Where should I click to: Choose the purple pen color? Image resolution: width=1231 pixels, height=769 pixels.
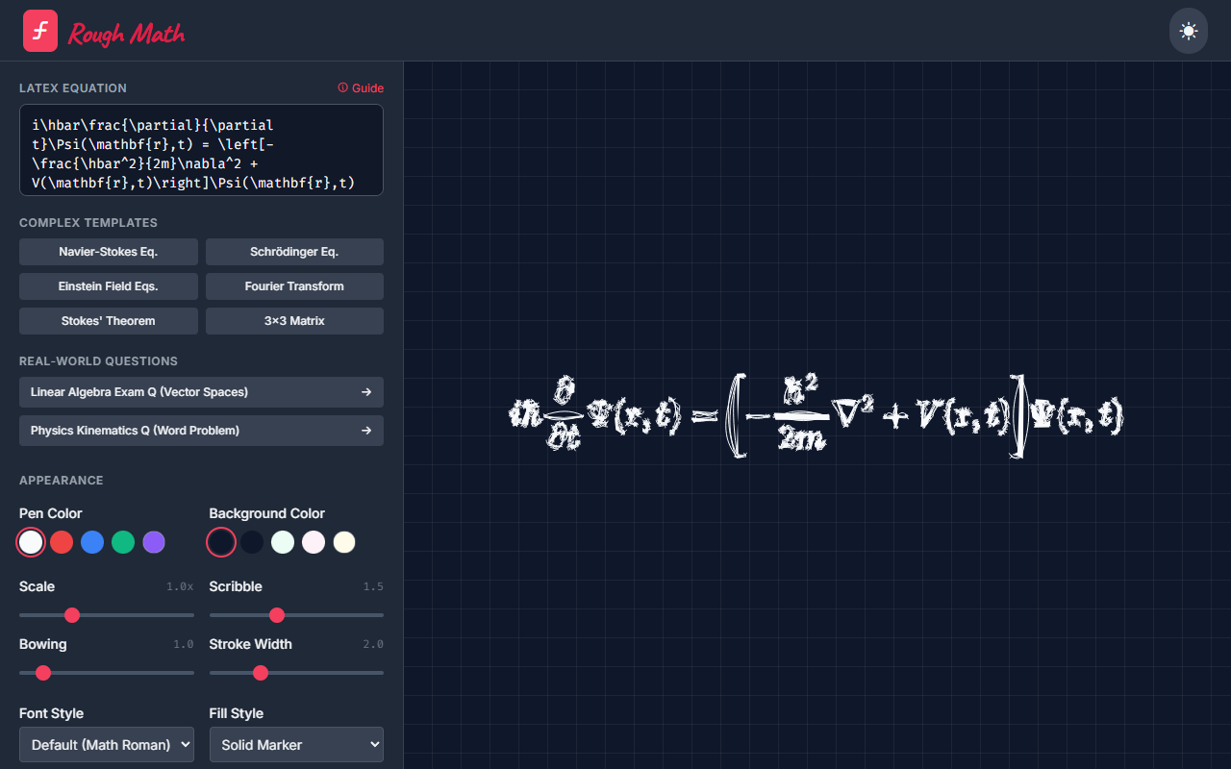(x=154, y=542)
